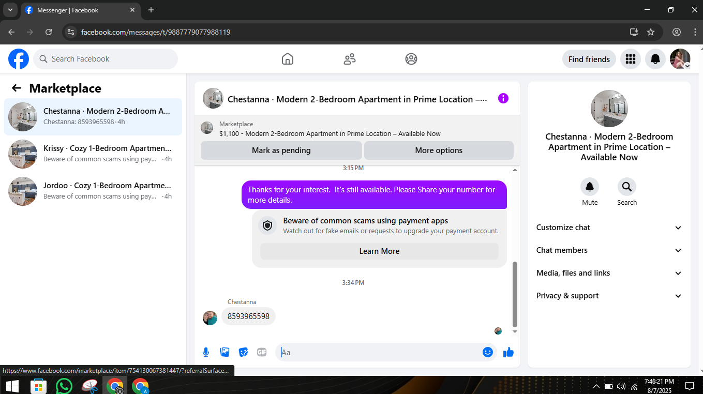Expand the Media, files and links section
Image resolution: width=703 pixels, height=394 pixels.
[609, 273]
